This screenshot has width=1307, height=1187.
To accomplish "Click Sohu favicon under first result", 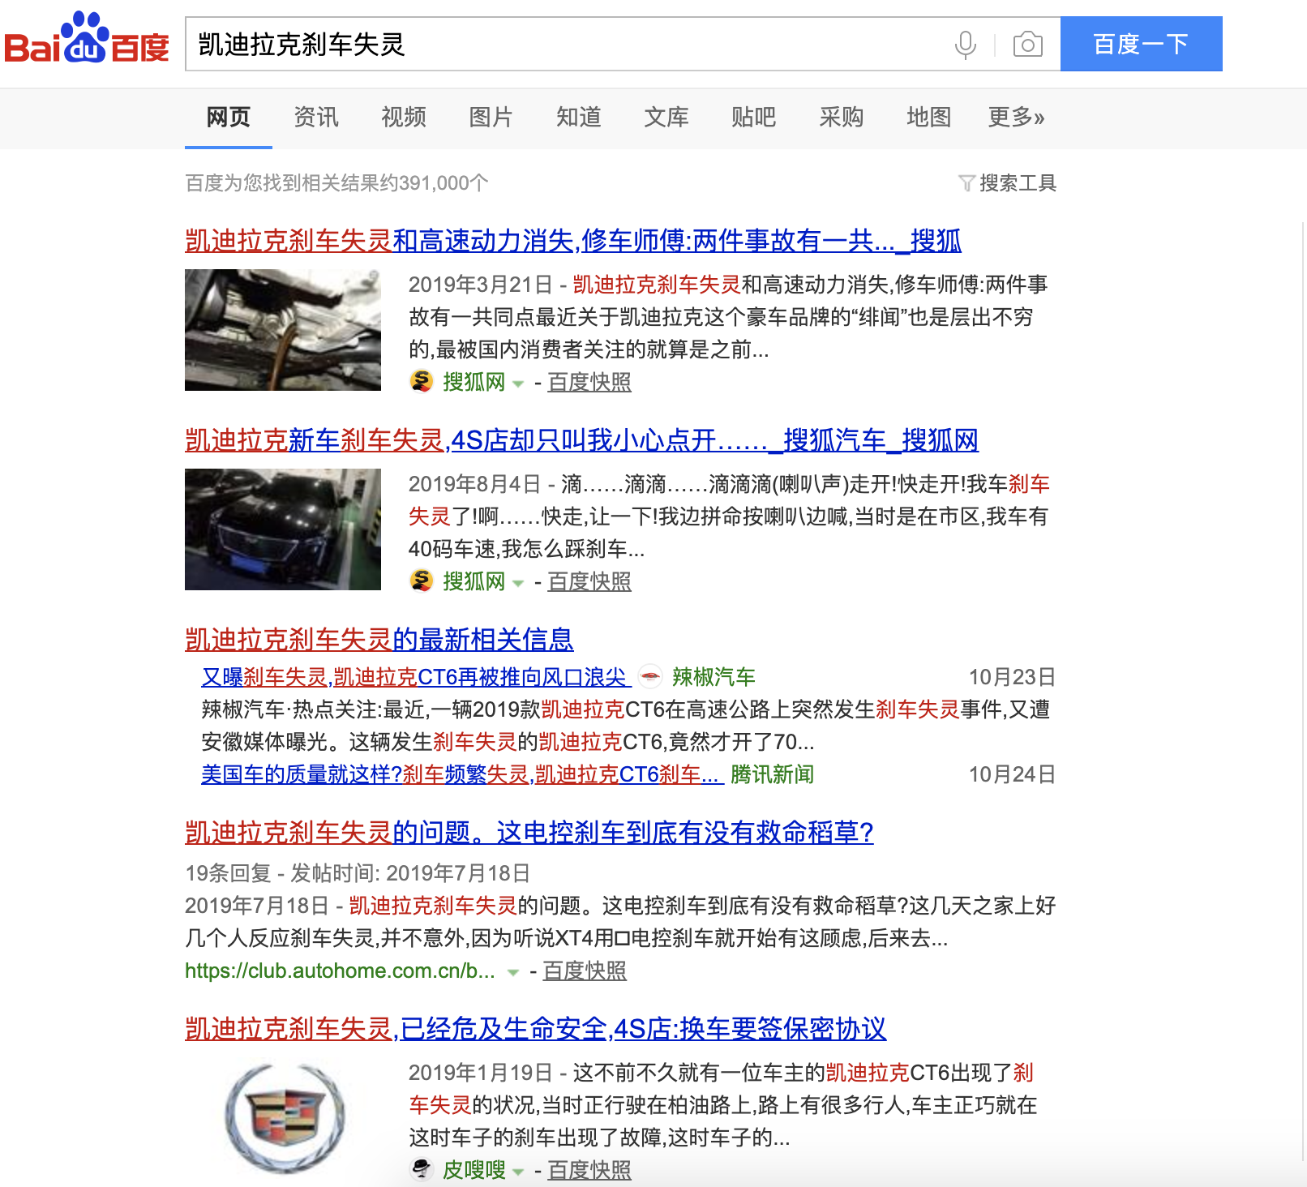I will tap(421, 381).
